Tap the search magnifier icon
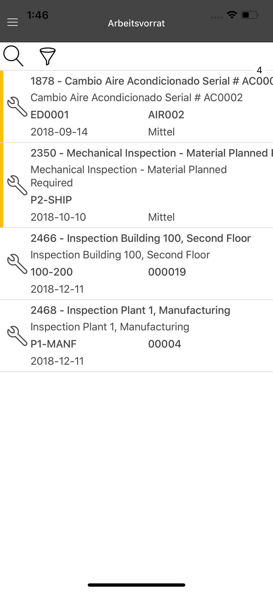 click(x=13, y=56)
